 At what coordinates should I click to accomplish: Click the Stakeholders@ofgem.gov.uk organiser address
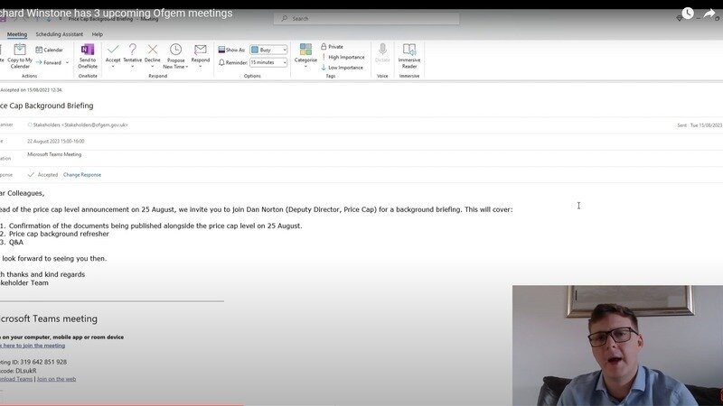(x=95, y=125)
